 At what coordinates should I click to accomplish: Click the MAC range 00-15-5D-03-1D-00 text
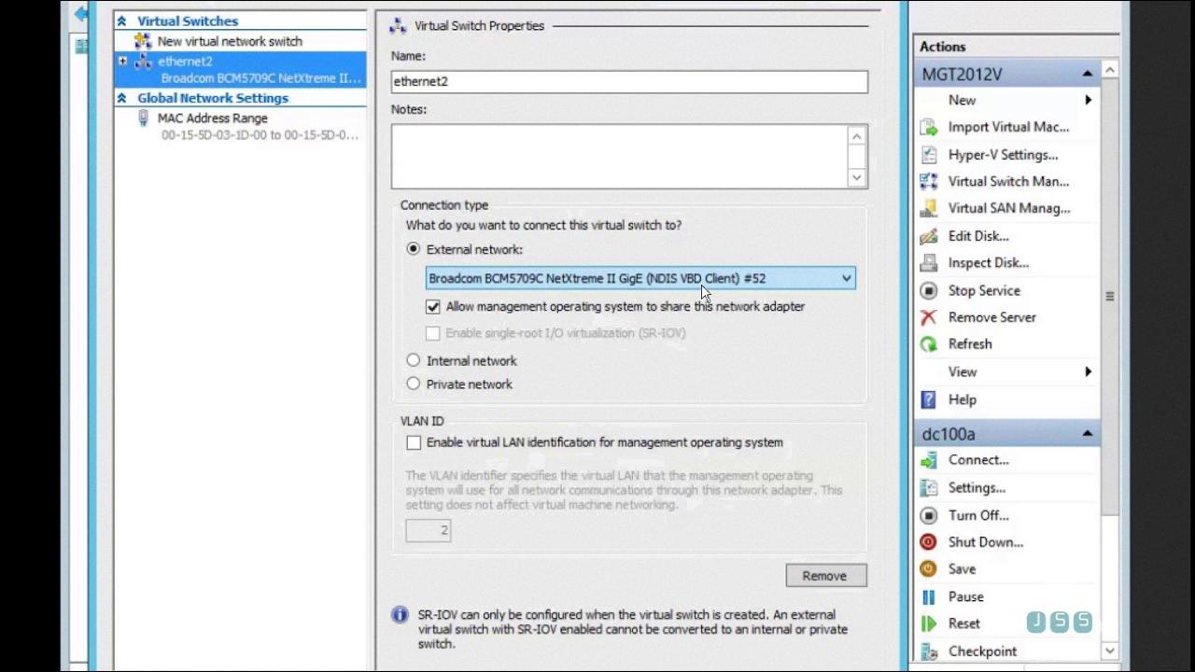click(x=260, y=135)
